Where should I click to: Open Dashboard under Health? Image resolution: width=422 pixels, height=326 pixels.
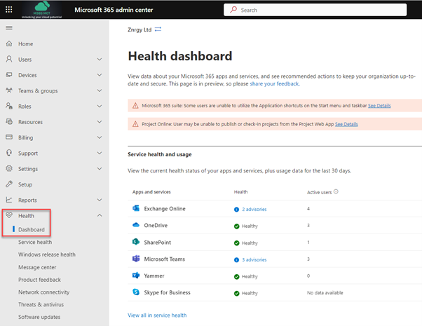coord(32,230)
